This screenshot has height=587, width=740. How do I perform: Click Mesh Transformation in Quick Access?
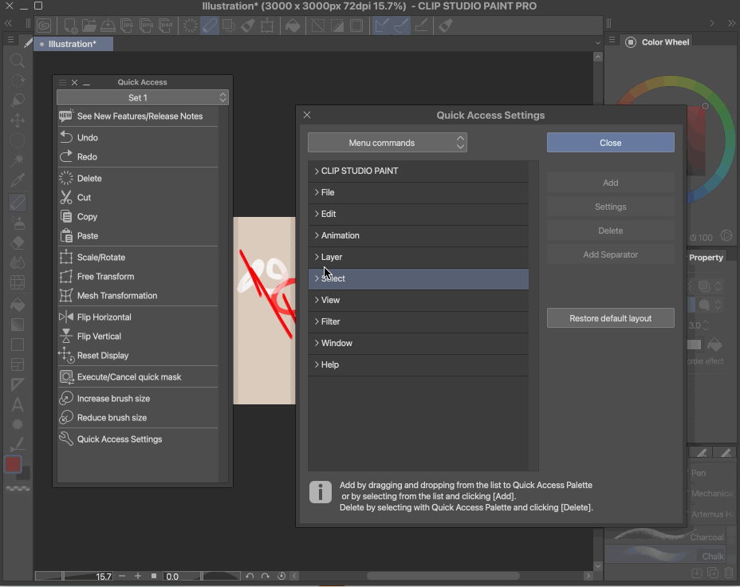pyautogui.click(x=138, y=296)
